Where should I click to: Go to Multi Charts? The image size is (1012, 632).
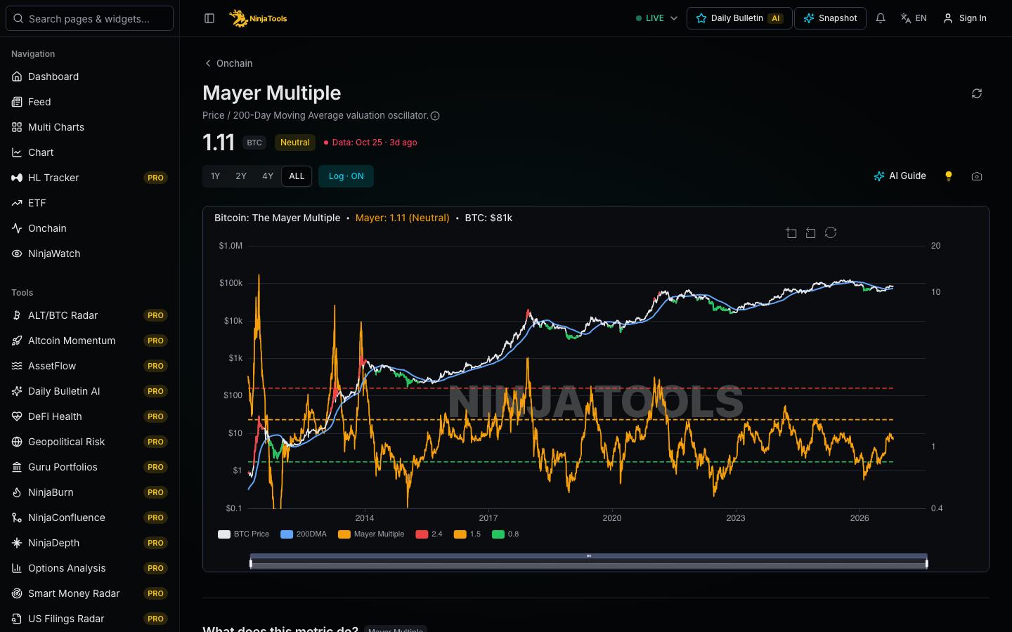click(x=90, y=127)
